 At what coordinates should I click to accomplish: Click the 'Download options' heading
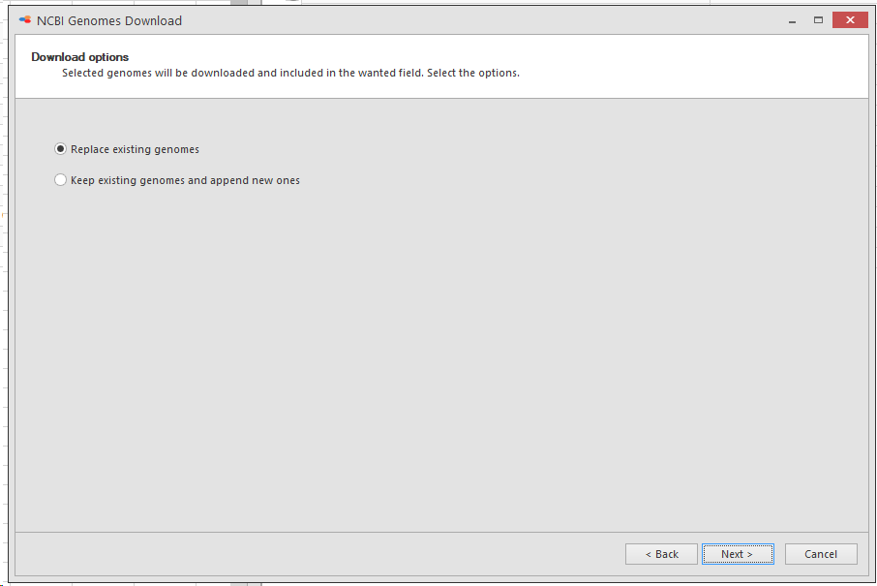tap(80, 57)
